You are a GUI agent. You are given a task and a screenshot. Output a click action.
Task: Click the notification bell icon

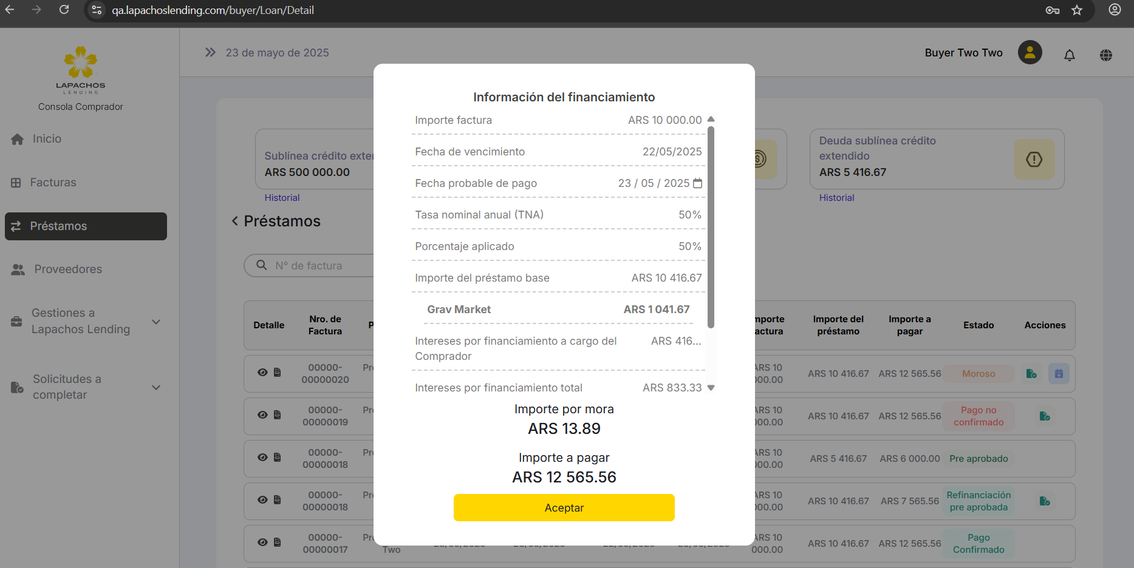pos(1069,55)
